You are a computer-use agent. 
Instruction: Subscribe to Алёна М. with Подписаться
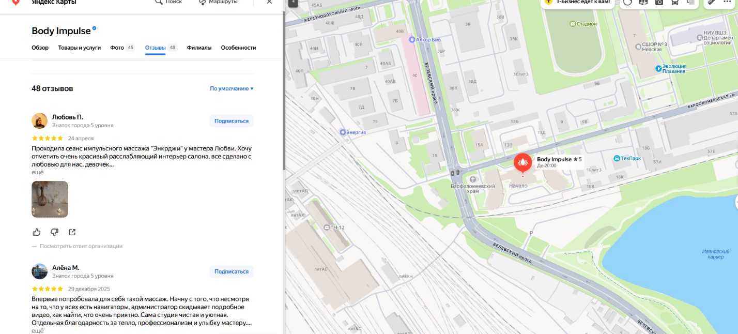coord(232,271)
